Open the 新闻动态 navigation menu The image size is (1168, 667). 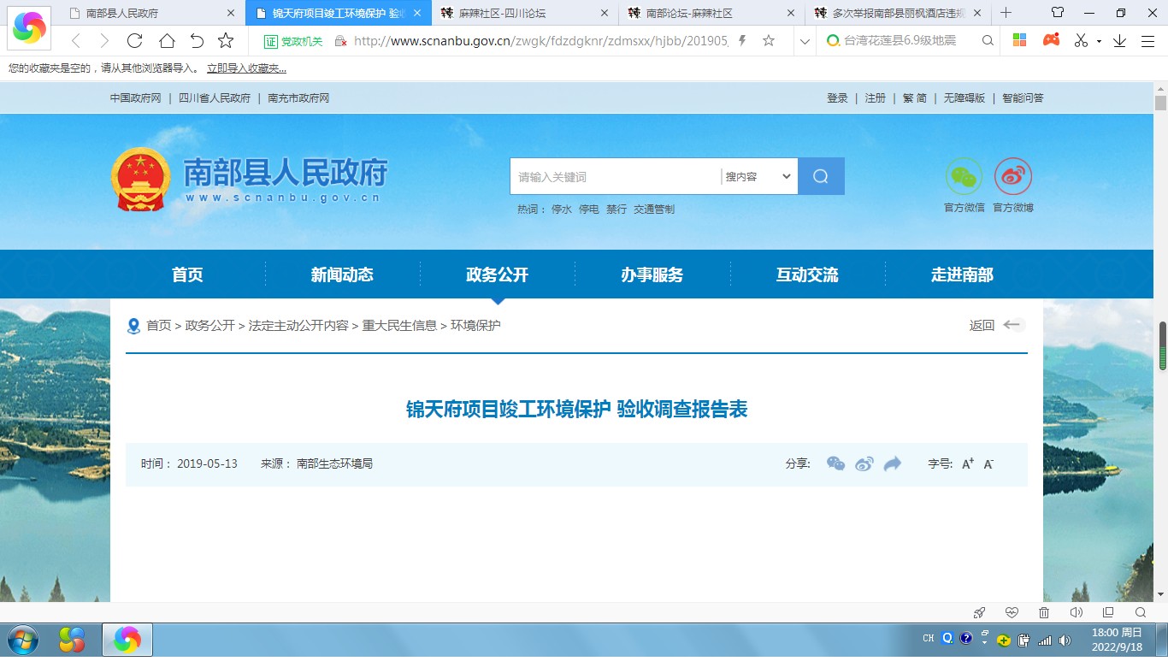pyautogui.click(x=342, y=274)
